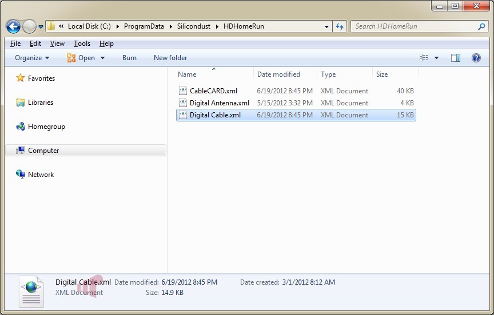Expand arrow after Local Disk (C:)

(118, 26)
